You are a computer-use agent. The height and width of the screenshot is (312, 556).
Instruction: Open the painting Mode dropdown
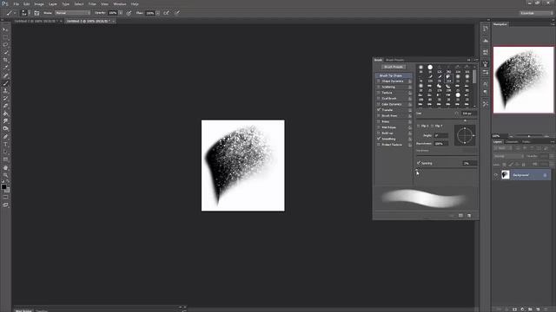[x=72, y=13]
